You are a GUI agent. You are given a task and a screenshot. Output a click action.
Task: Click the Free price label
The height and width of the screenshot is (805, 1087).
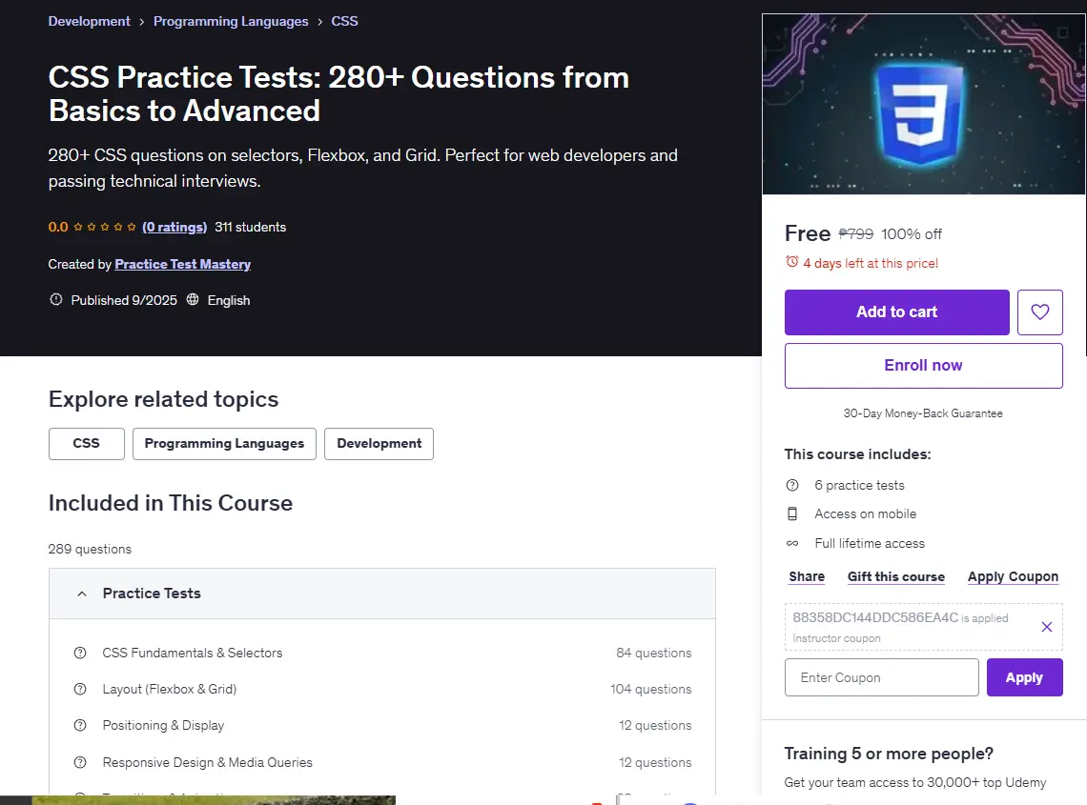pyautogui.click(x=808, y=233)
